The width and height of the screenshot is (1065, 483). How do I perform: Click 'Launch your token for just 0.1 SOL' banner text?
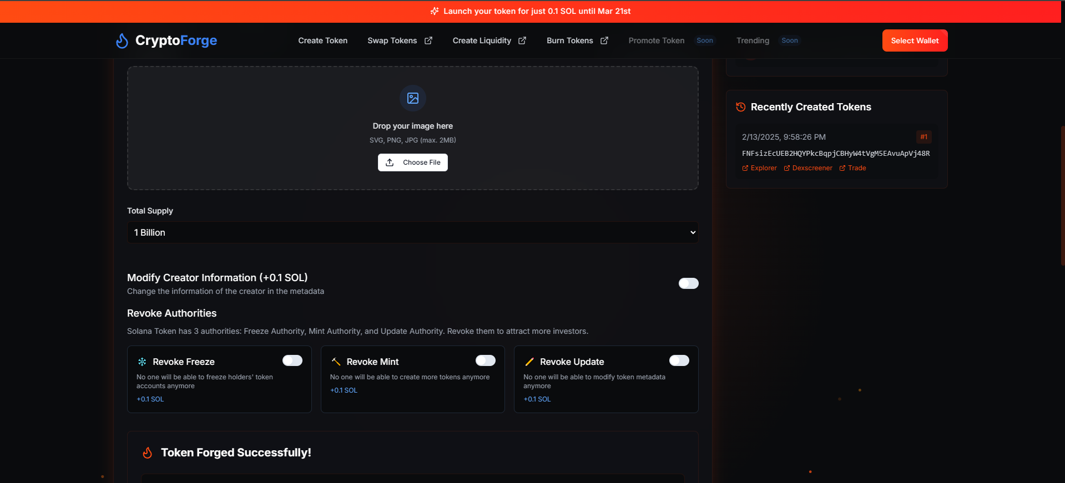pyautogui.click(x=537, y=11)
